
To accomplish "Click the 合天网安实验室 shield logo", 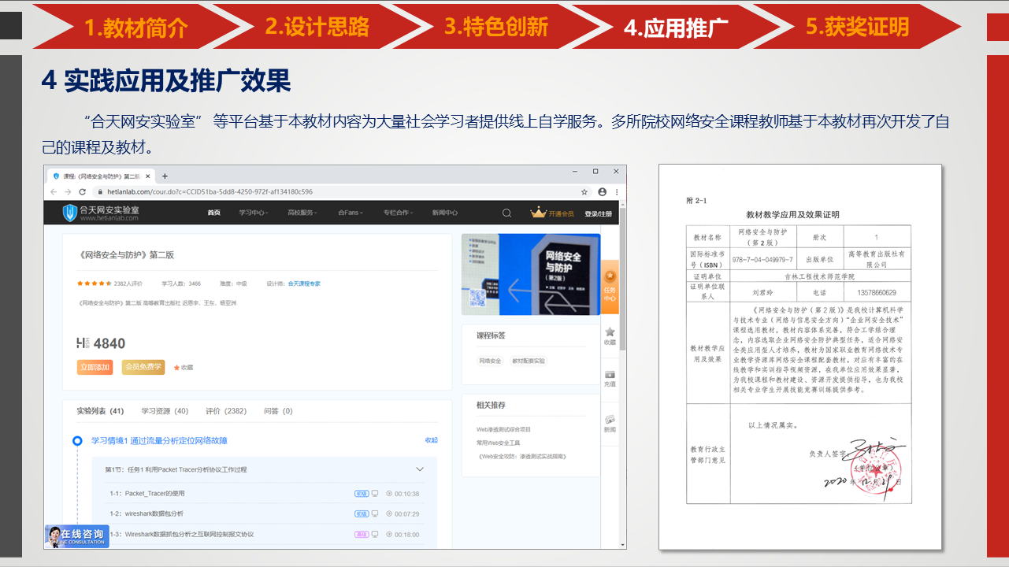I will [70, 213].
